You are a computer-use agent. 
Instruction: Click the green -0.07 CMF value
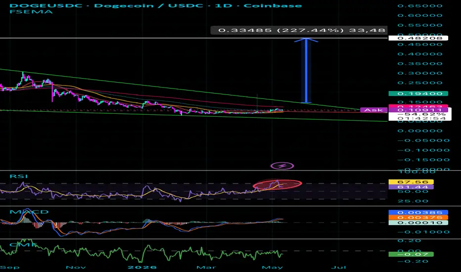point(411,254)
